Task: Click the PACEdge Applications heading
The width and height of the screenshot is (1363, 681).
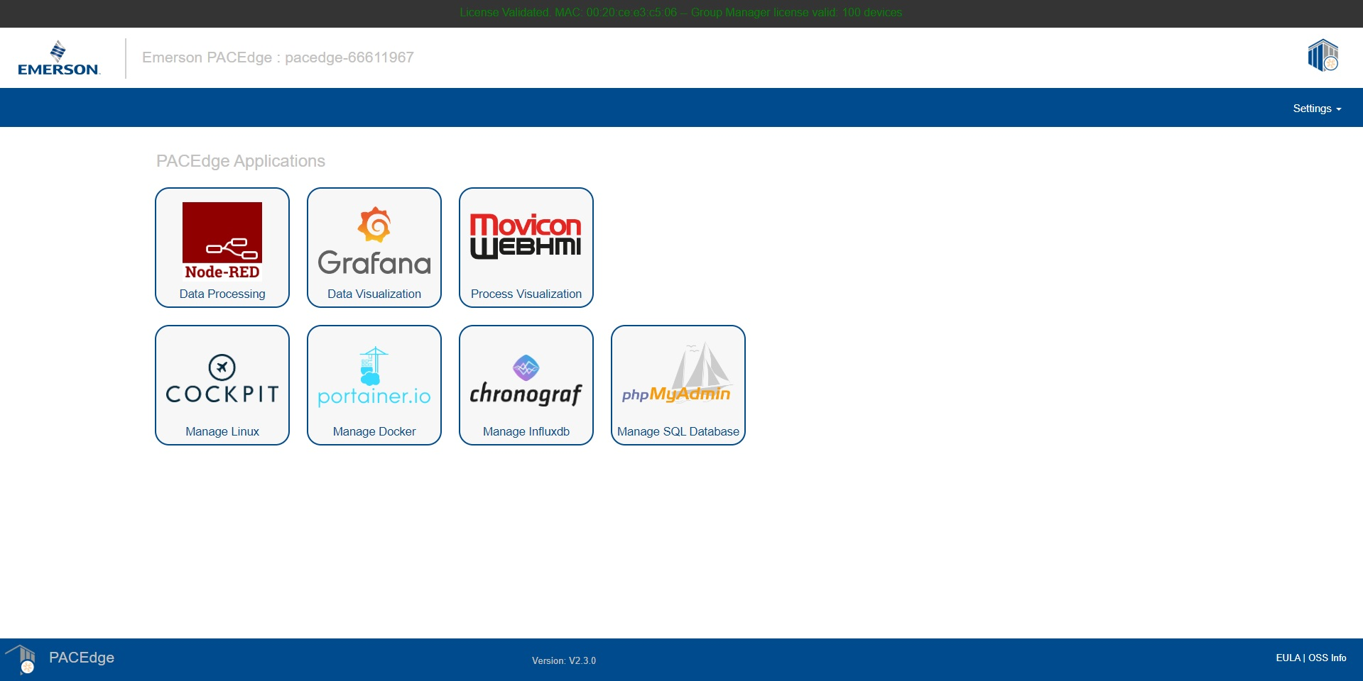Action: (241, 161)
